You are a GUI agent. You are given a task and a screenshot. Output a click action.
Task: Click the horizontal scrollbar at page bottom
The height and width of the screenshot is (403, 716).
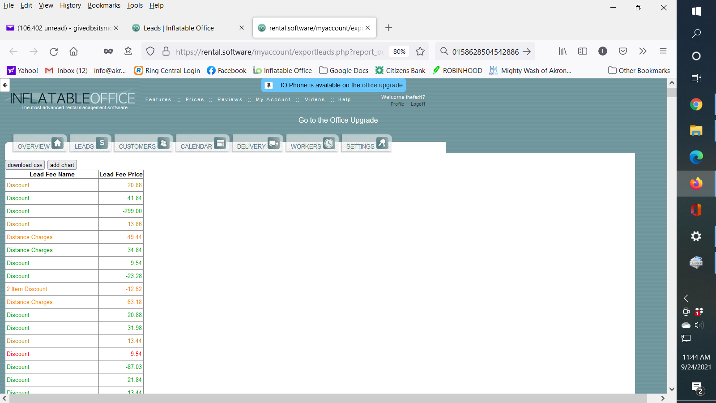328,398
